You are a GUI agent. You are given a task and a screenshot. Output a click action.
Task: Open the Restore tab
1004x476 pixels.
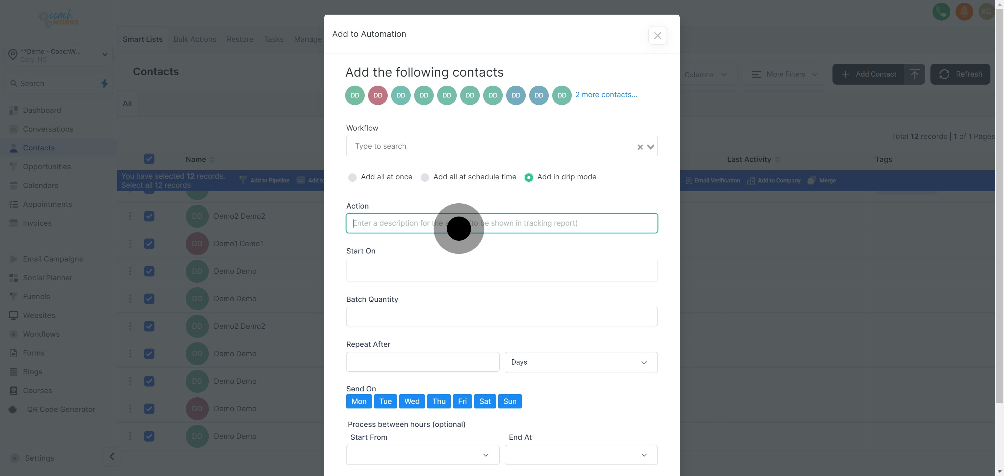click(x=240, y=39)
